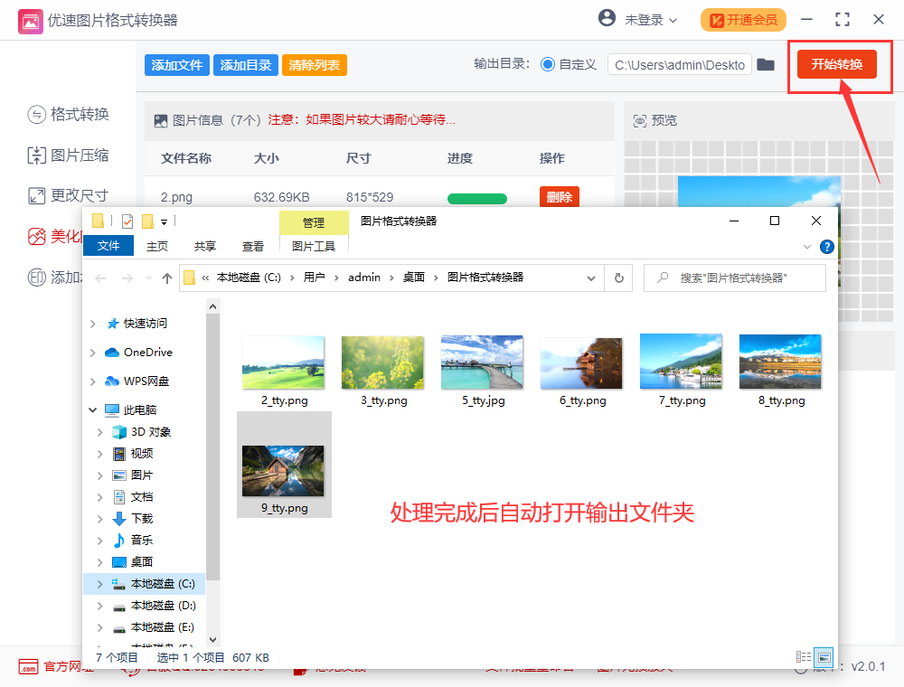Click the output path field C:\Users\admin
This screenshot has width=904, height=687.
(679, 64)
